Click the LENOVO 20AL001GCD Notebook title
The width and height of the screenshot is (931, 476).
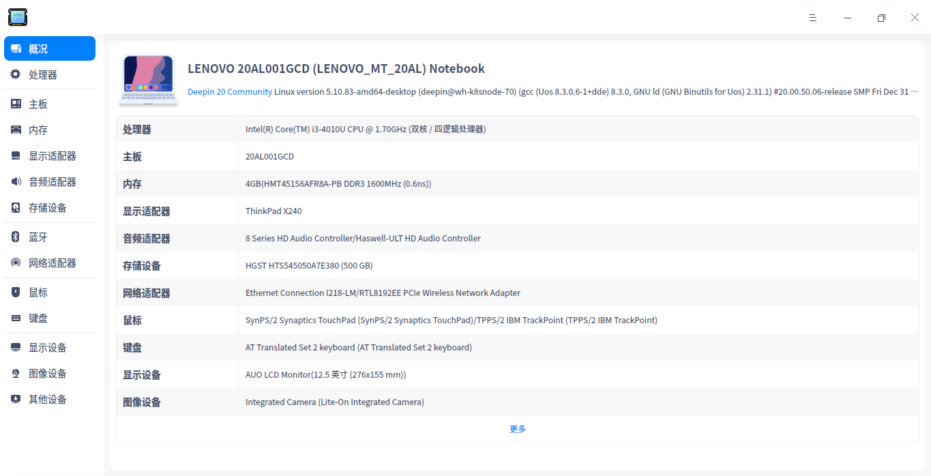(336, 69)
